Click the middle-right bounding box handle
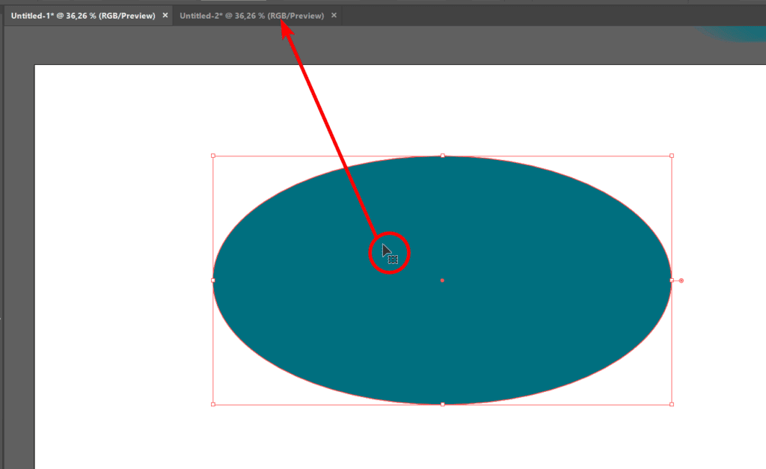This screenshot has height=469, width=766. [672, 281]
